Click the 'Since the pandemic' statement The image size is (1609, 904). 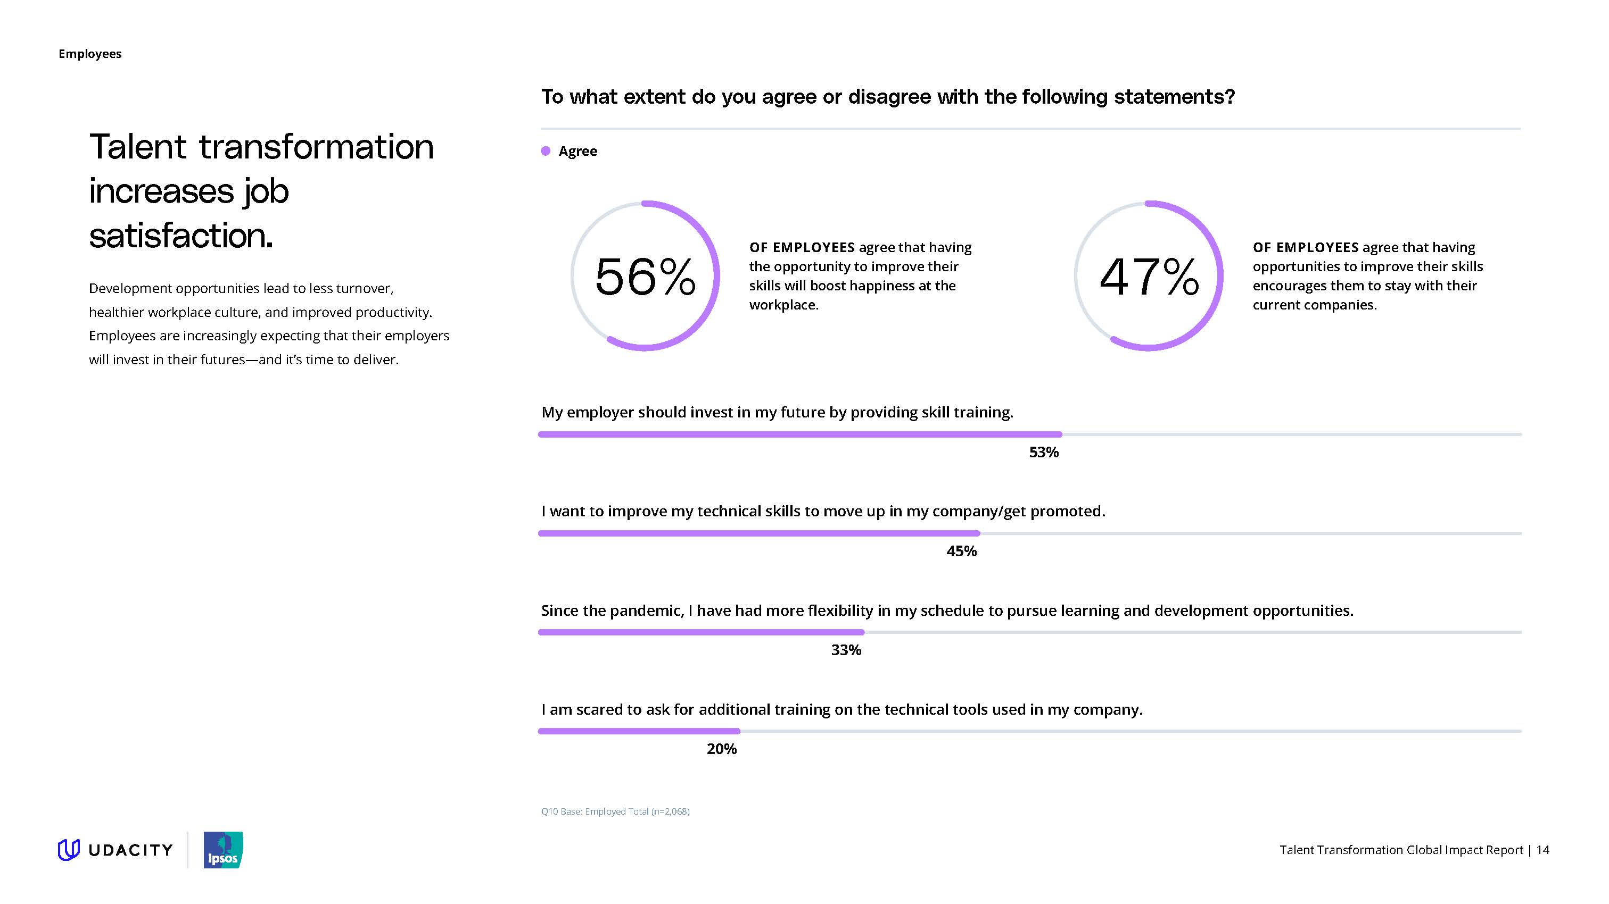tap(947, 610)
